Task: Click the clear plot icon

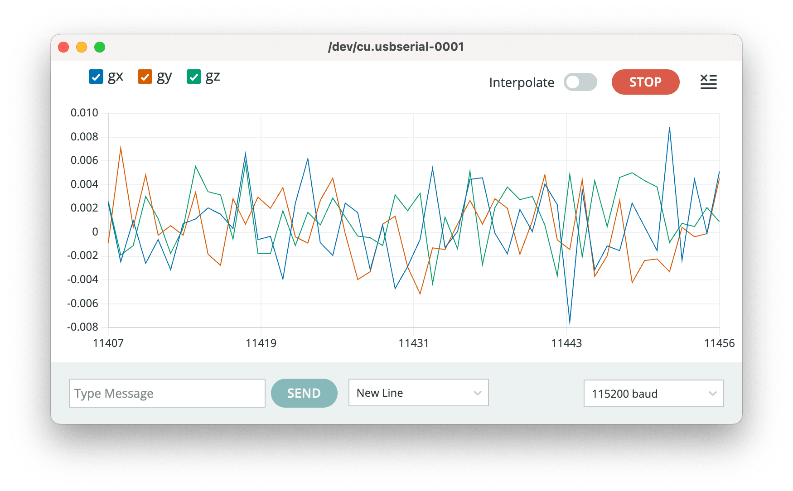Action: point(708,82)
